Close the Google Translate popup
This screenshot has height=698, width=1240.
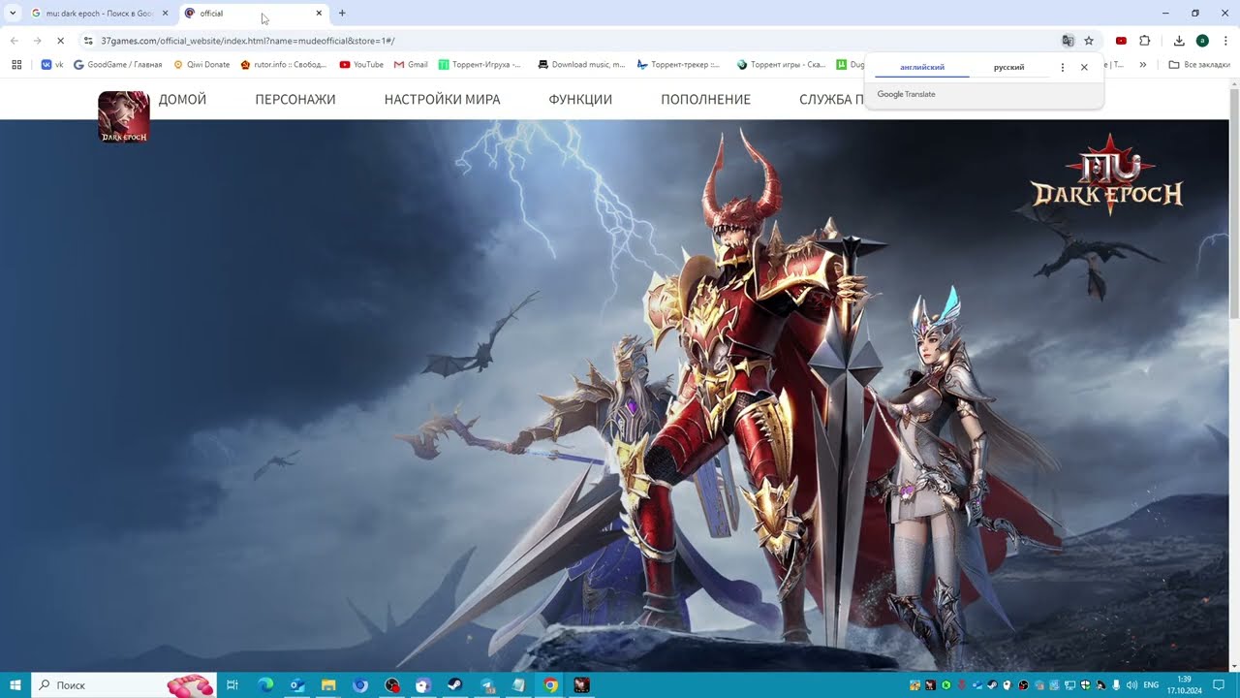point(1084,67)
